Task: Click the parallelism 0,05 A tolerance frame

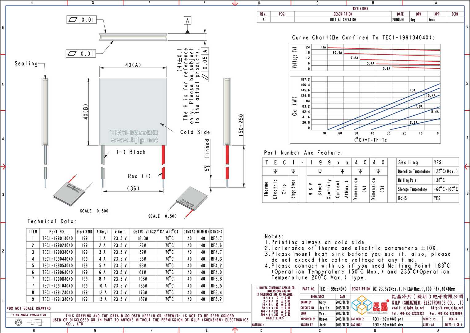Action: pyautogui.click(x=205, y=64)
